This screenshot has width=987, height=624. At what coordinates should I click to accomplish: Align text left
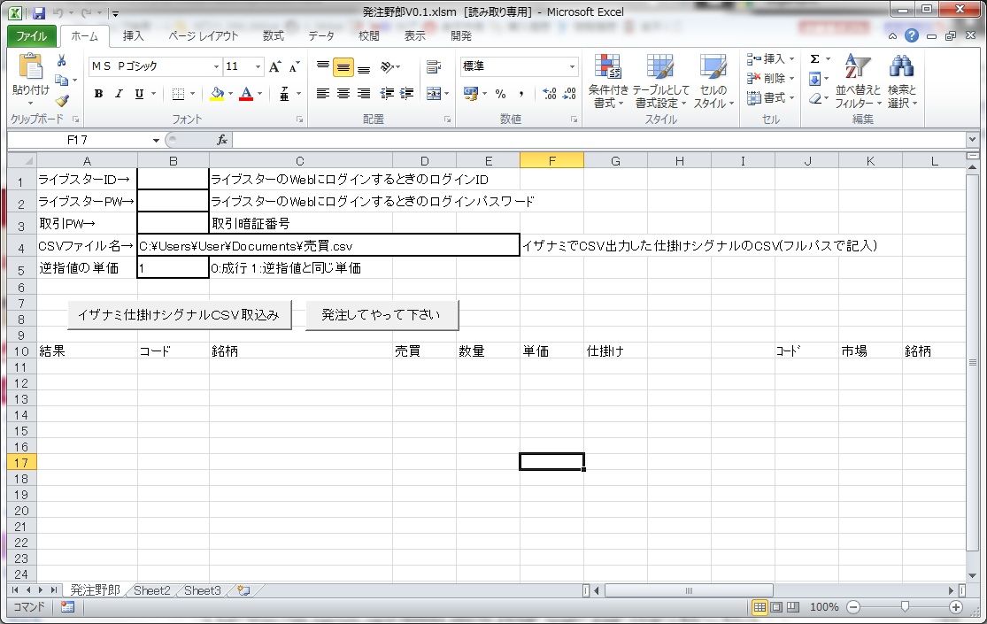[323, 94]
